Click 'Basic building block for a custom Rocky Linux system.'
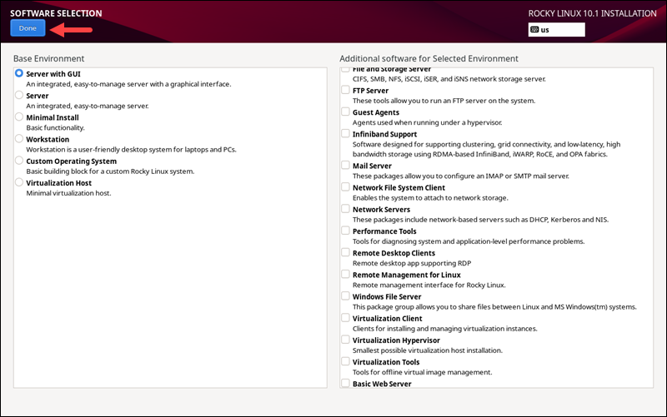The image size is (667, 417). coord(110,171)
